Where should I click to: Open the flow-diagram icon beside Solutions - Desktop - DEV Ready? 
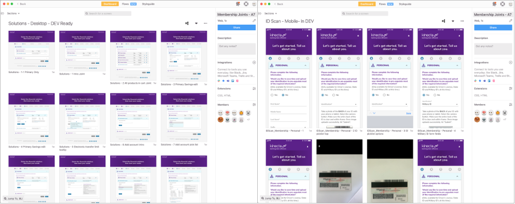pos(187,23)
